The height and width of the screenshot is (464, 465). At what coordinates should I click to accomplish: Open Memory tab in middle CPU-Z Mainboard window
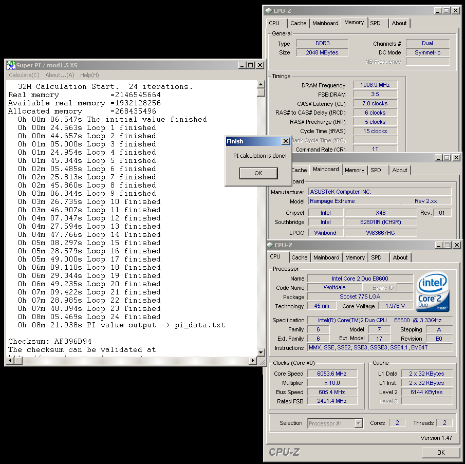point(355,170)
